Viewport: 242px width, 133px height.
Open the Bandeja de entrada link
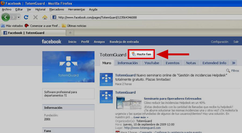[124, 42]
